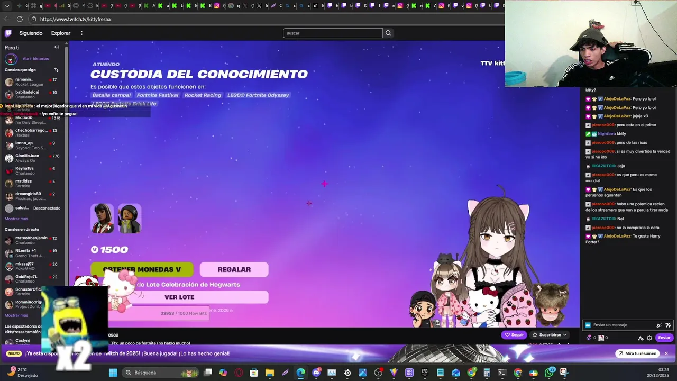Click the Mira tu resumen button

click(637, 353)
